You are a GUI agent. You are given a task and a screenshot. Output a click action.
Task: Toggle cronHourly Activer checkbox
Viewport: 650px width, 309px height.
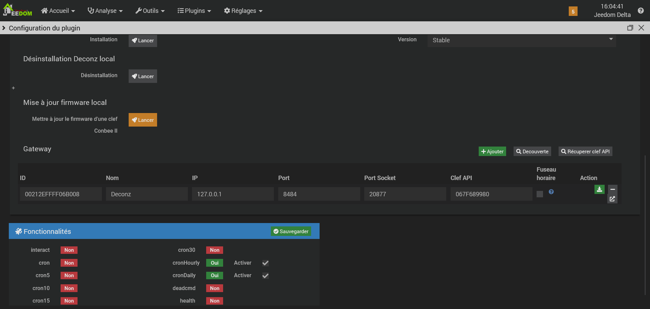[265, 263]
